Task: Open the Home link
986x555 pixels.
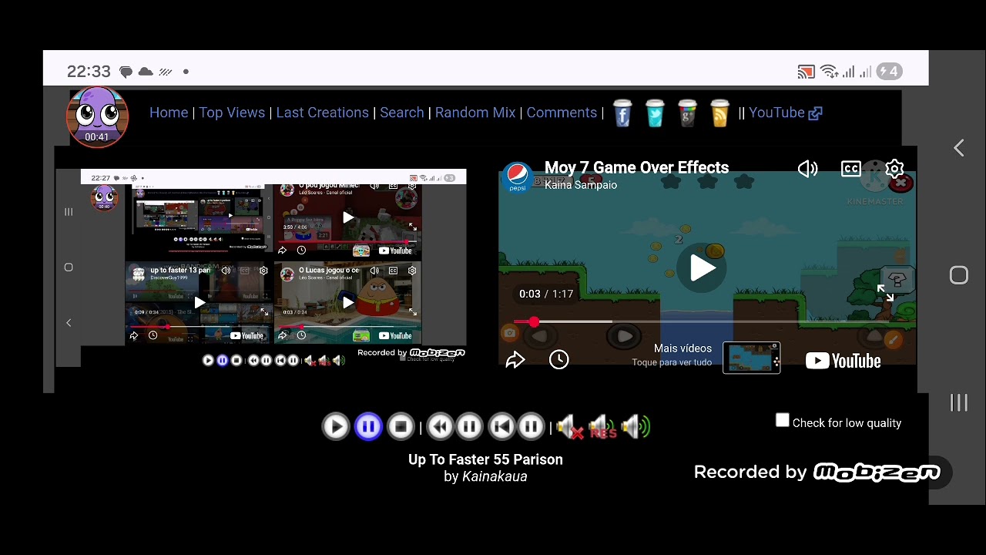Action: [169, 113]
